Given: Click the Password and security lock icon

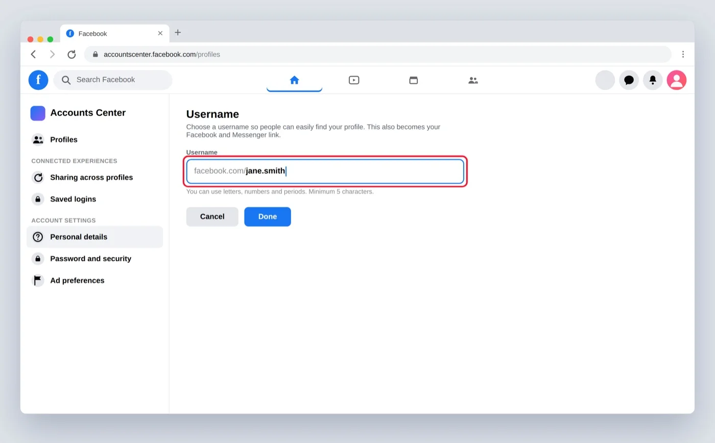Looking at the screenshot, I should pyautogui.click(x=38, y=259).
